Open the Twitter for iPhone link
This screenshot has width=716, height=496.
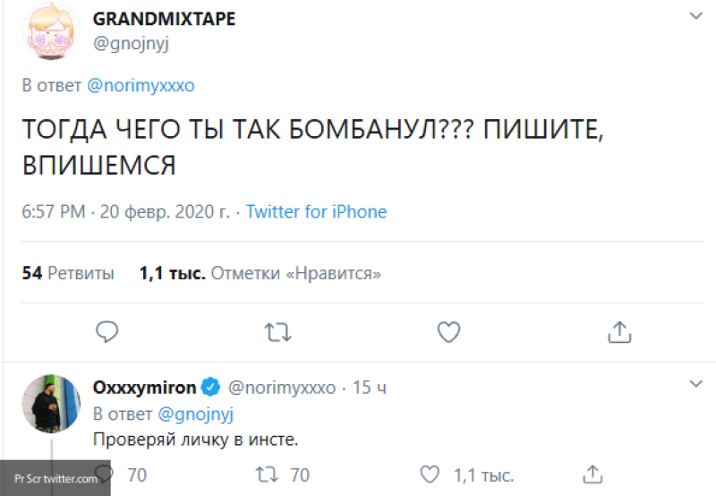coord(316,212)
